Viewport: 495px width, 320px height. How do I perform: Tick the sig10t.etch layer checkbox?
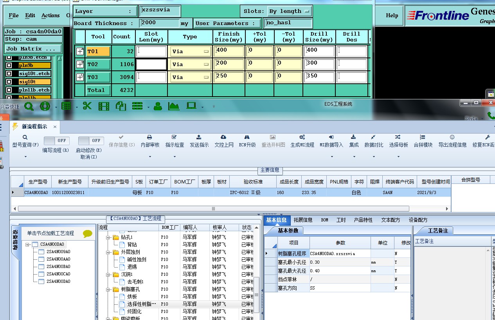(9, 74)
